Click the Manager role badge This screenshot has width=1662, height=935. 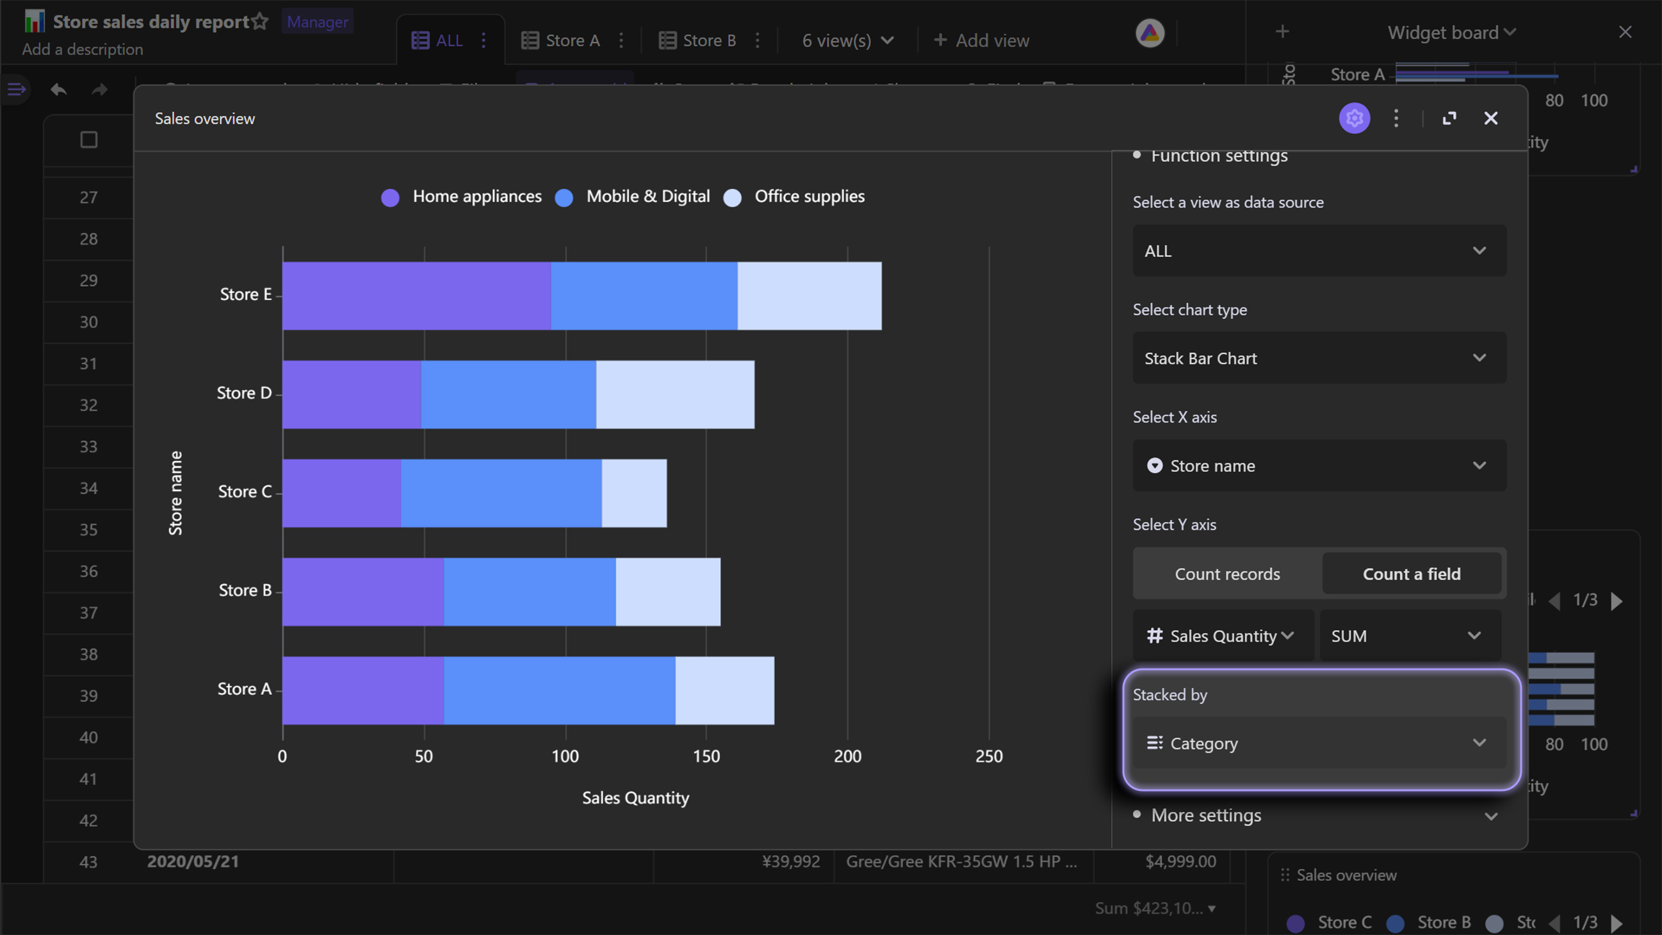[317, 22]
